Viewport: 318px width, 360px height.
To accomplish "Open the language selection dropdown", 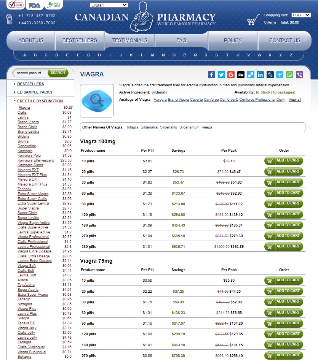I will [x=109, y=5].
